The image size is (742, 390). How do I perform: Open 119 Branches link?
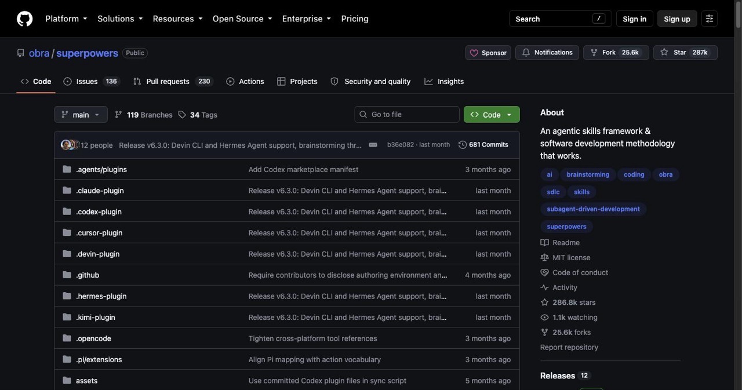click(x=144, y=115)
